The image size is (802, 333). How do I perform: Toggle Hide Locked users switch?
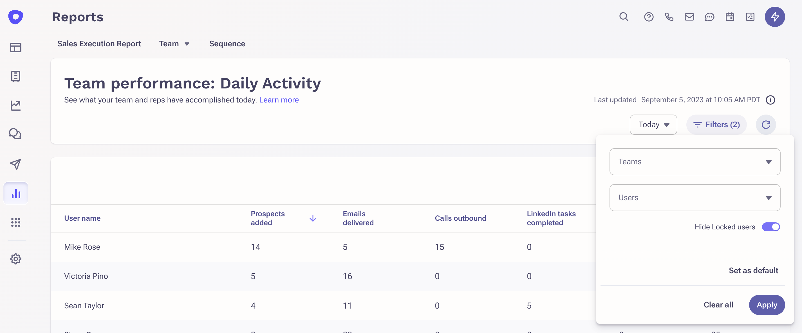coord(770,227)
